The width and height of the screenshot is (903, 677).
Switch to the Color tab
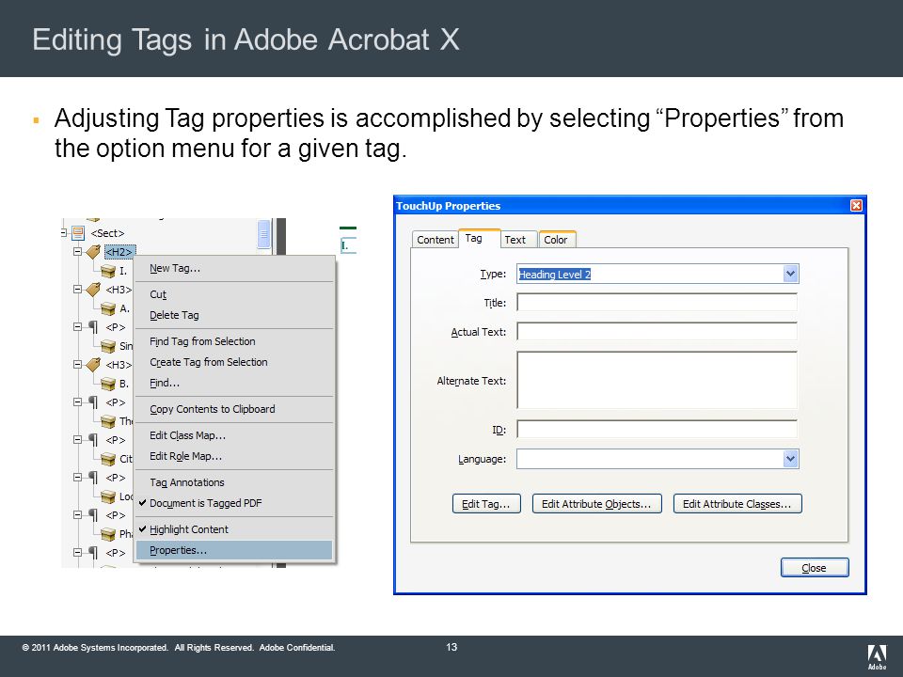tap(557, 240)
